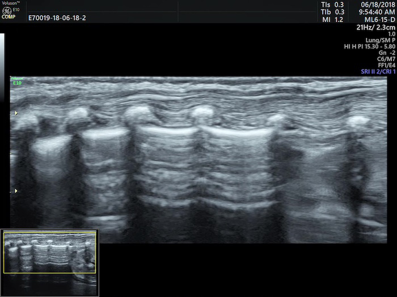Click the Lung/SM P preset label
This screenshot has width=397, height=297.
pyautogui.click(x=381, y=40)
